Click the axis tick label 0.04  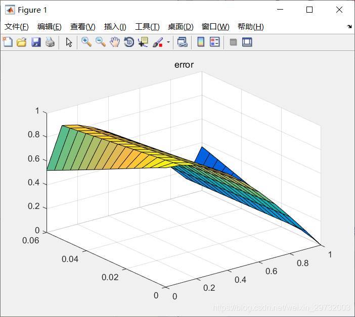pos(70,259)
